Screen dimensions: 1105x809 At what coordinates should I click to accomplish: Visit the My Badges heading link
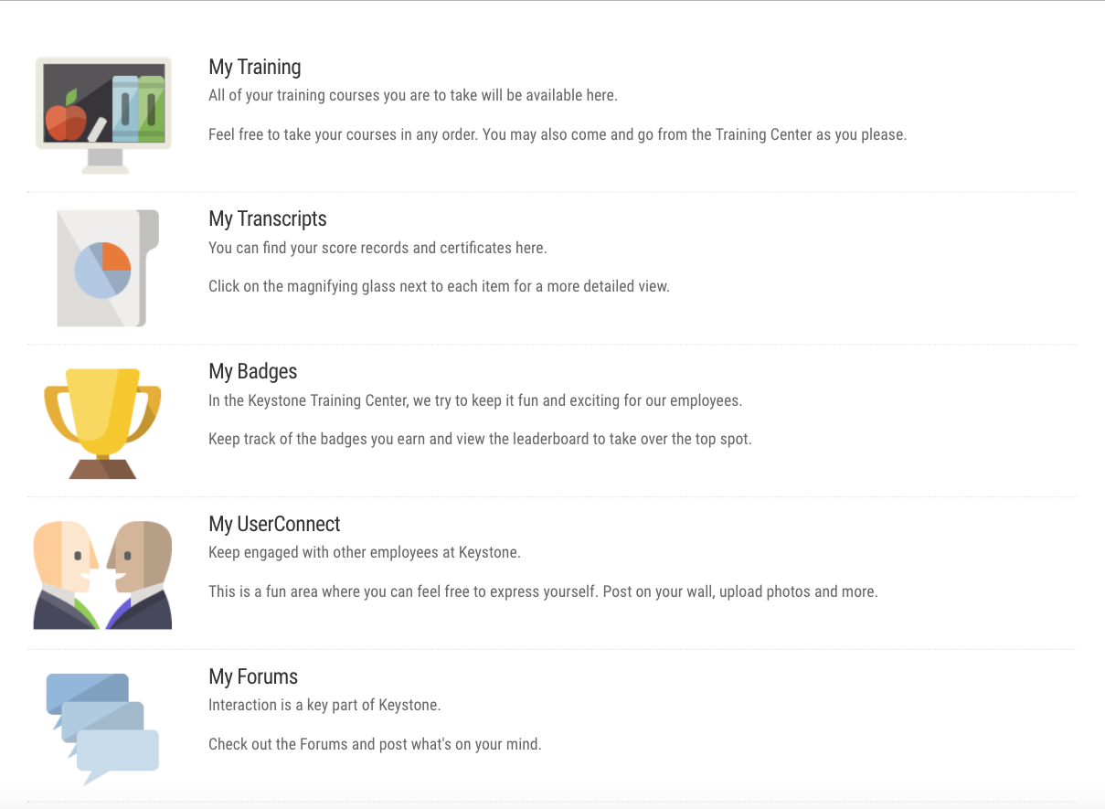pyautogui.click(x=253, y=372)
